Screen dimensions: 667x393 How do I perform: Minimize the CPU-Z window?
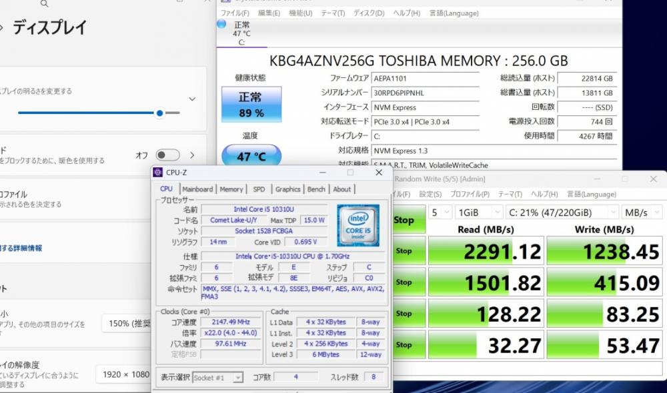click(322, 173)
